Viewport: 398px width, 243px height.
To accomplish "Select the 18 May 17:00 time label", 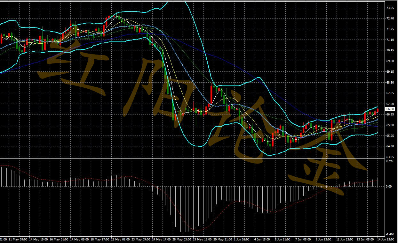I will [x=100, y=239].
